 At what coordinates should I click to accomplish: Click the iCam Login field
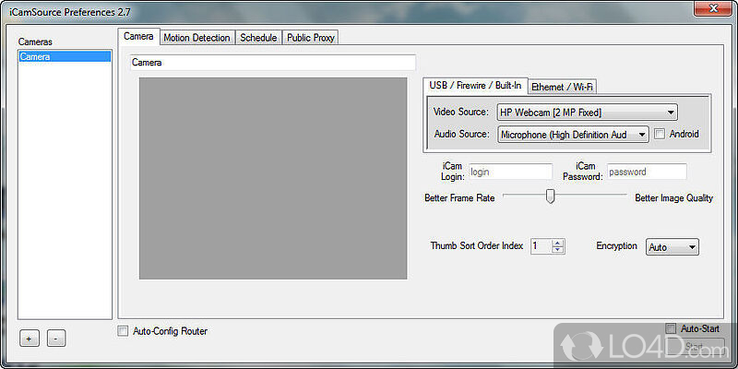(510, 172)
